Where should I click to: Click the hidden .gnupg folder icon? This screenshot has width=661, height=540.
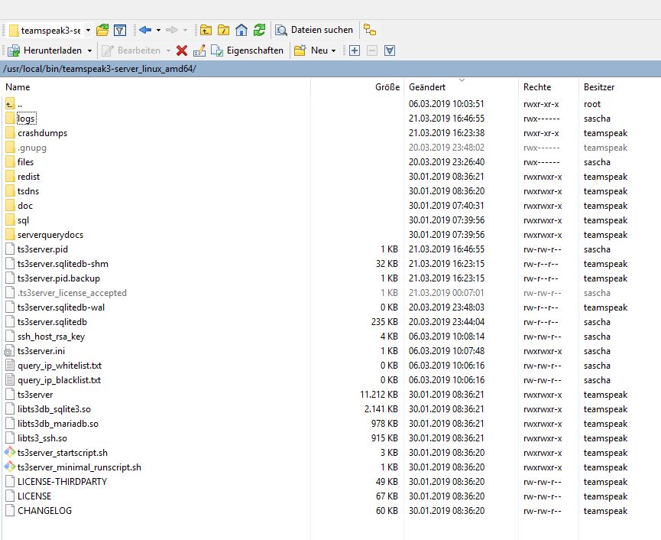pos(10,148)
